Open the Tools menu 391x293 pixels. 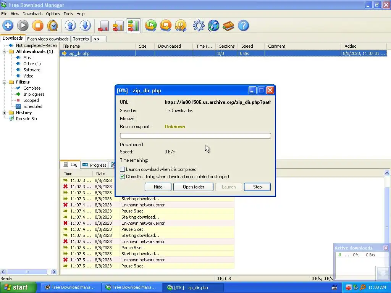click(68, 14)
